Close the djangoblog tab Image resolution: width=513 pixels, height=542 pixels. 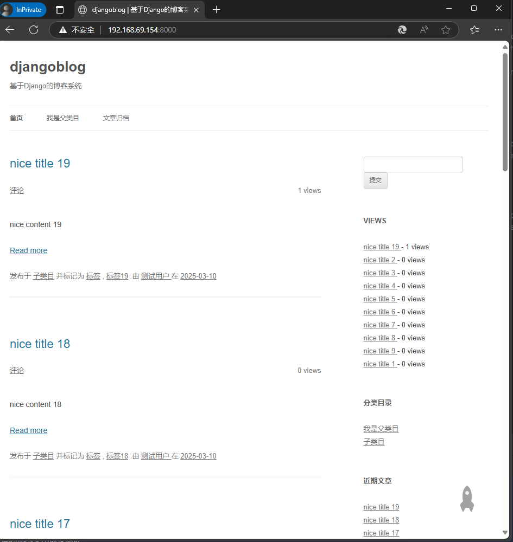click(197, 10)
